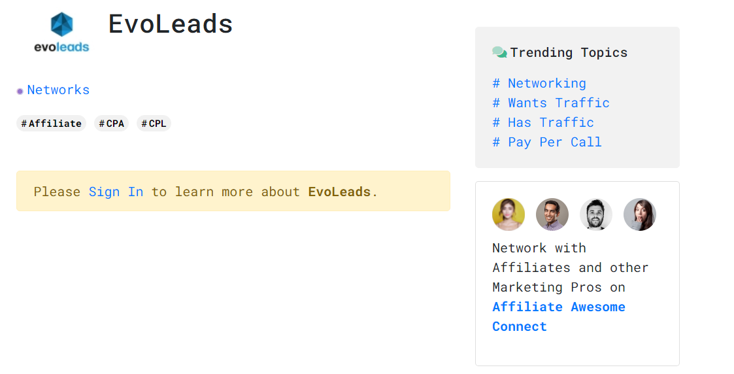Click the Trending Topics heading text
Image resolution: width=734 pixels, height=374 pixels.
point(569,52)
